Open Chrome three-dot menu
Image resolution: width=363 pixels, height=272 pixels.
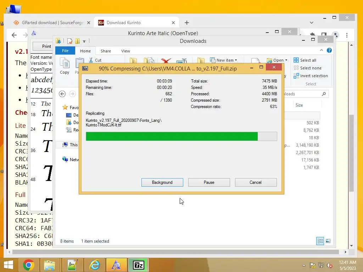(347, 35)
